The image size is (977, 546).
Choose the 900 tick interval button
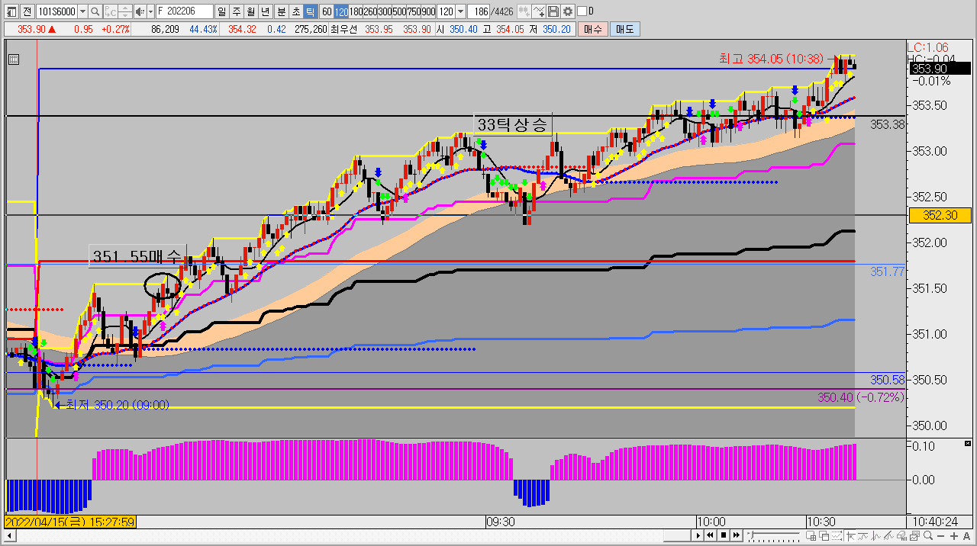[x=428, y=11]
